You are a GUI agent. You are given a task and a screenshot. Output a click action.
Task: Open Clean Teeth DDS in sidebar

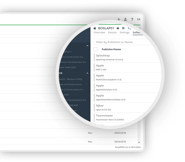(67, 67)
